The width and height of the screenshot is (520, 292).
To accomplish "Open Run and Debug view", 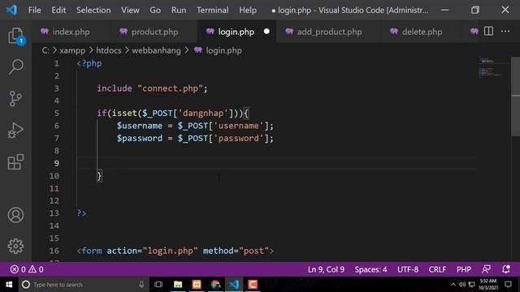I will pyautogui.click(x=15, y=130).
